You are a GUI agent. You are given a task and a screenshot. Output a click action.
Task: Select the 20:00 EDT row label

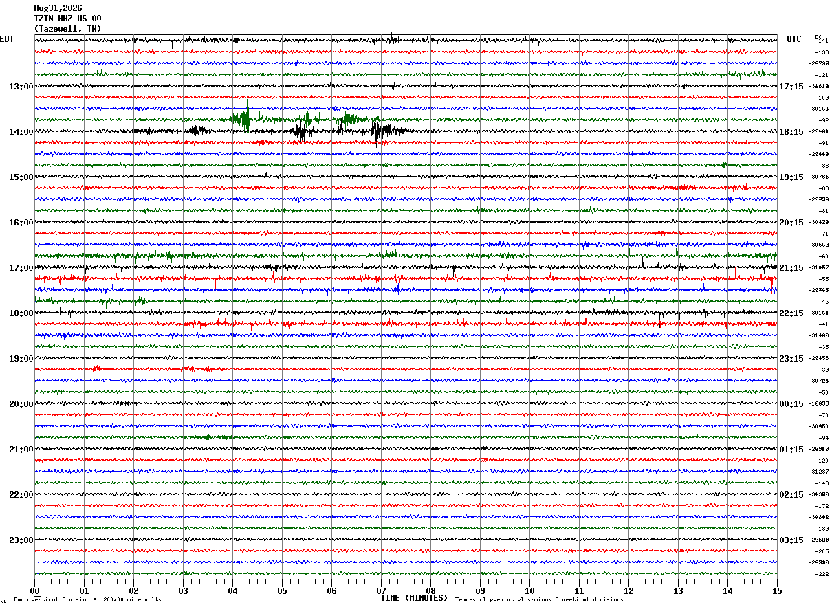[21, 404]
